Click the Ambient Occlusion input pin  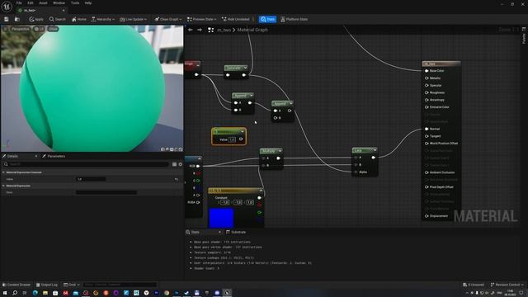[x=427, y=172]
